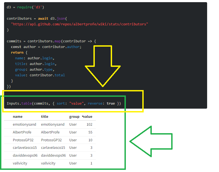
Task: Select carlavelasco15 in the title column
Action: (x=53, y=148)
